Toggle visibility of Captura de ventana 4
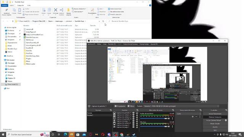The height and width of the screenshot is (137, 244). point(133,123)
